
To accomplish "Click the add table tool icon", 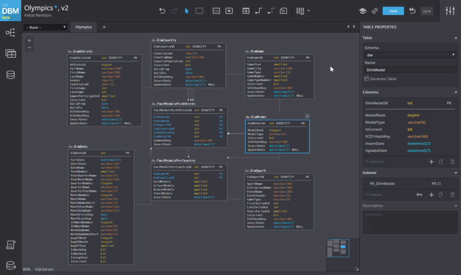I will click(246, 11).
